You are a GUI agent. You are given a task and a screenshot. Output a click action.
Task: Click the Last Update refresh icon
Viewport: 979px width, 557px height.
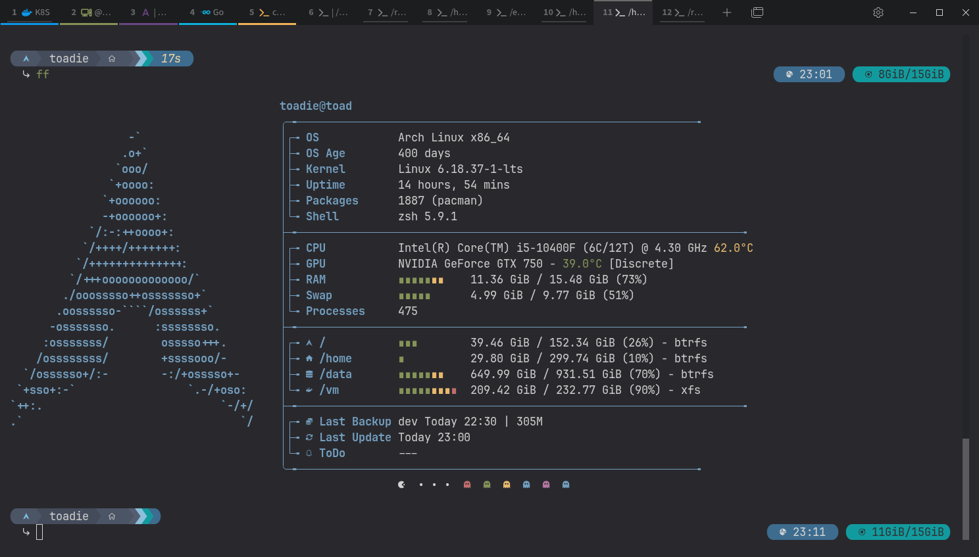tap(309, 437)
